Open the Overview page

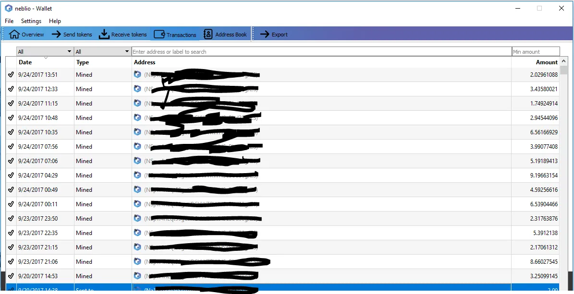(x=27, y=35)
